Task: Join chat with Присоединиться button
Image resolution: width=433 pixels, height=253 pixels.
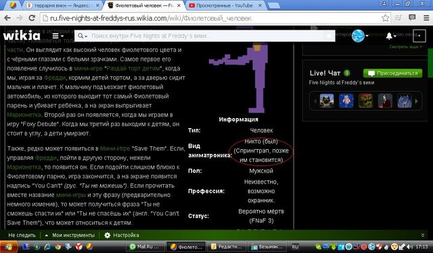Action: point(392,74)
